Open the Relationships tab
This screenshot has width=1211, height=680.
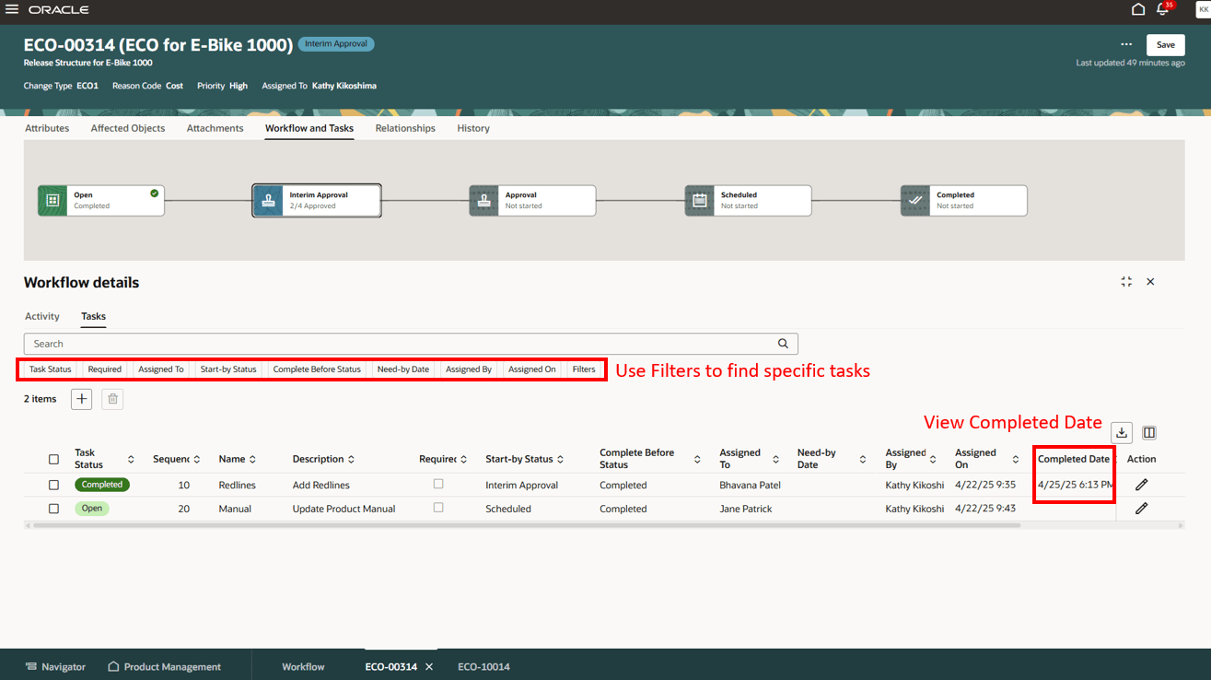[x=405, y=128]
